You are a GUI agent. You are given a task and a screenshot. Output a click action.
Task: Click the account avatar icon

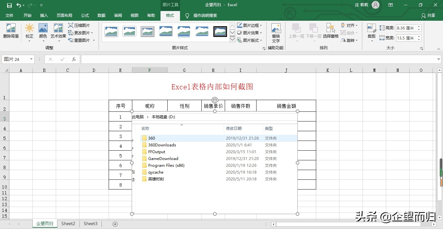[x=375, y=5]
